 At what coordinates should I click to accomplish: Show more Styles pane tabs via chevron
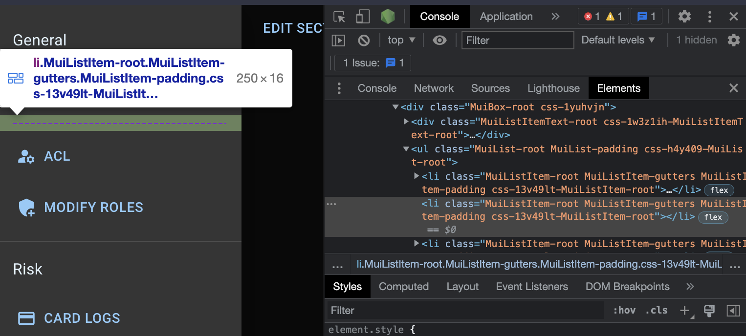[x=690, y=287]
